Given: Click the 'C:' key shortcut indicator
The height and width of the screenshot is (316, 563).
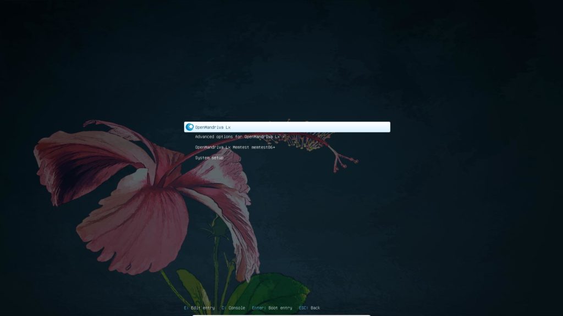Looking at the screenshot, I should coord(224,308).
